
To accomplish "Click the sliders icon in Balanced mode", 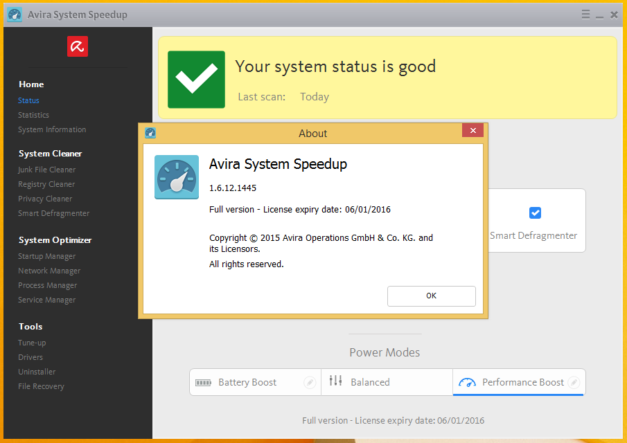I will click(x=335, y=381).
